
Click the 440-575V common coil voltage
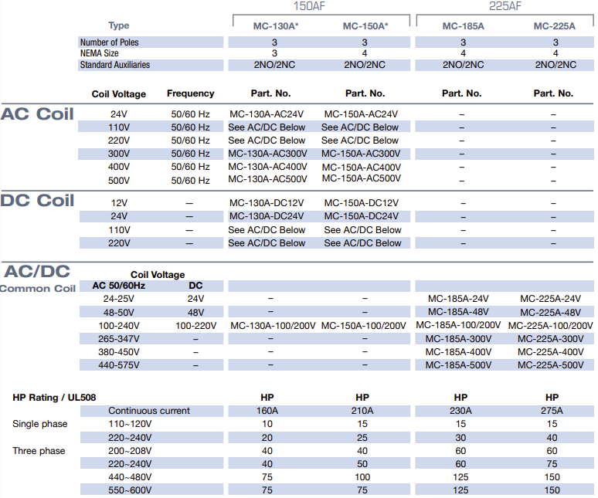119,365
